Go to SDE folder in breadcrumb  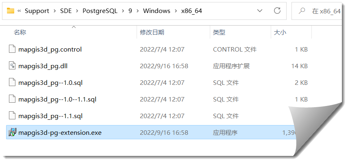pos(66,11)
